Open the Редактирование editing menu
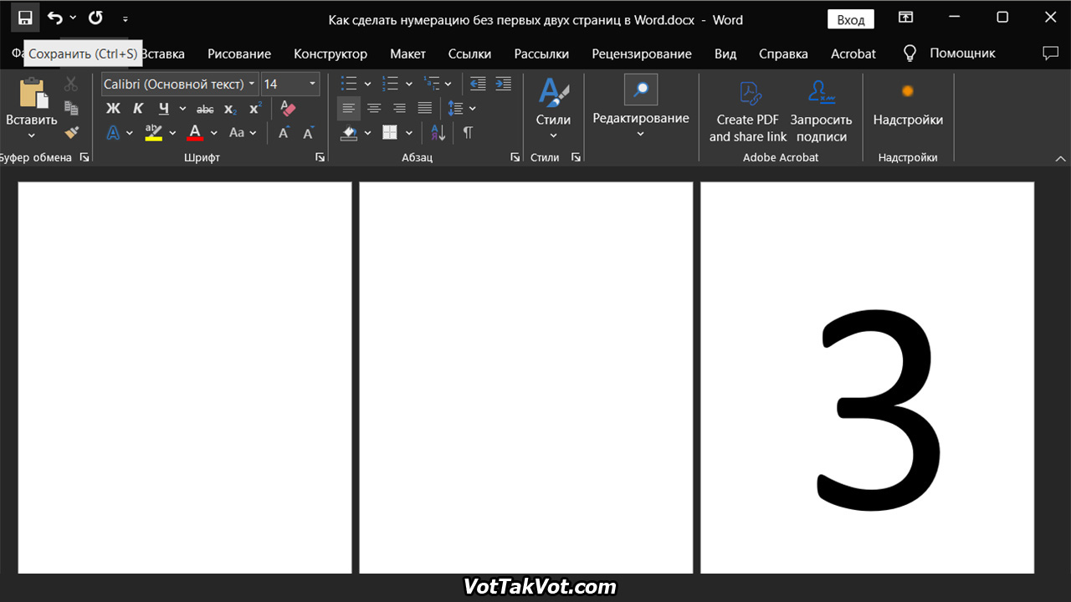The image size is (1071, 602). click(641, 107)
